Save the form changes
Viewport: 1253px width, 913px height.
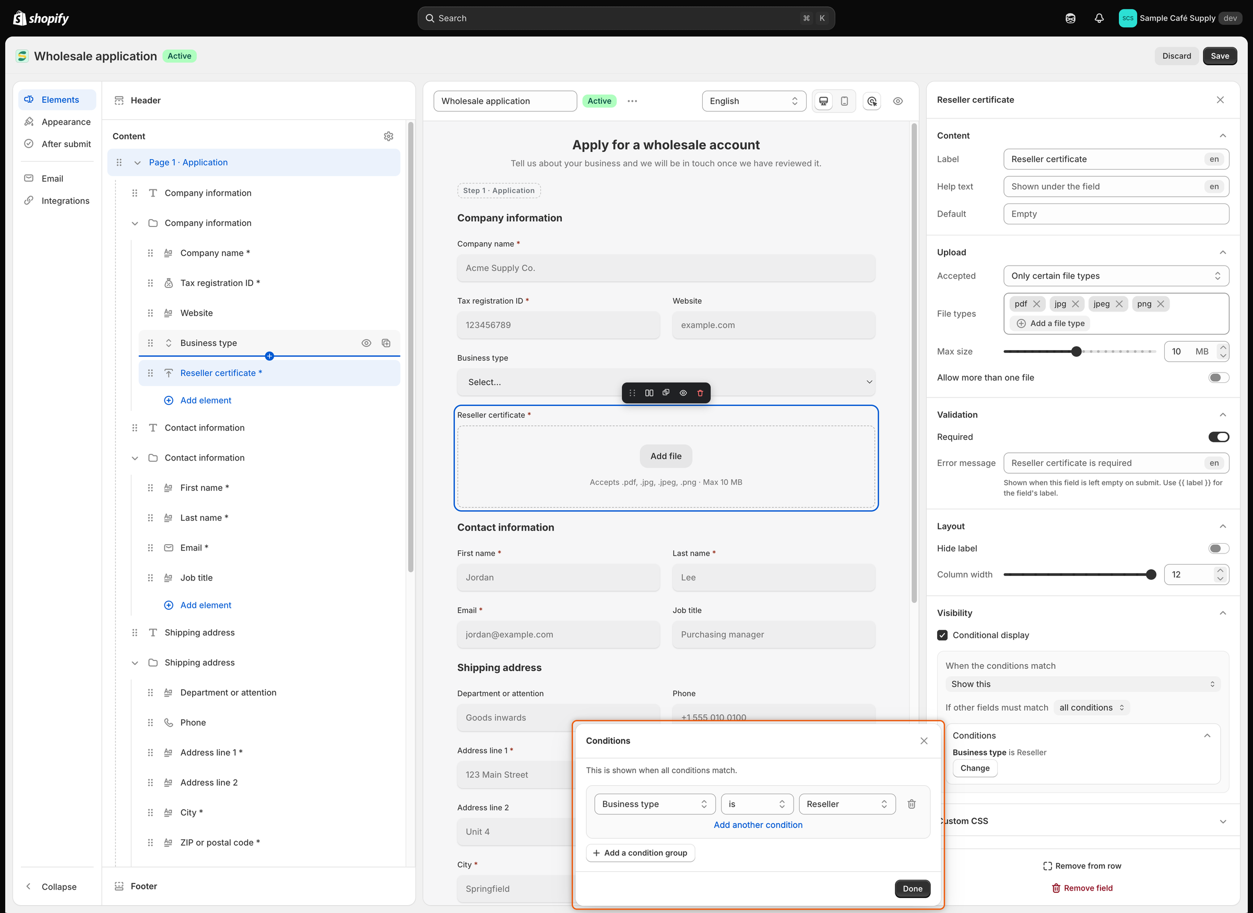coord(1219,56)
